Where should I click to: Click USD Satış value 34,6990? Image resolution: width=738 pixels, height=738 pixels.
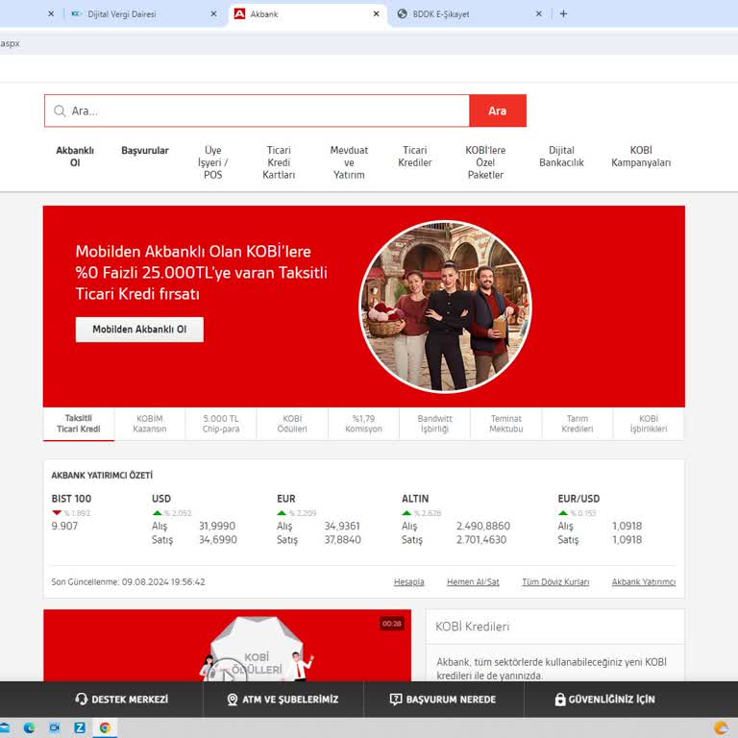218,540
